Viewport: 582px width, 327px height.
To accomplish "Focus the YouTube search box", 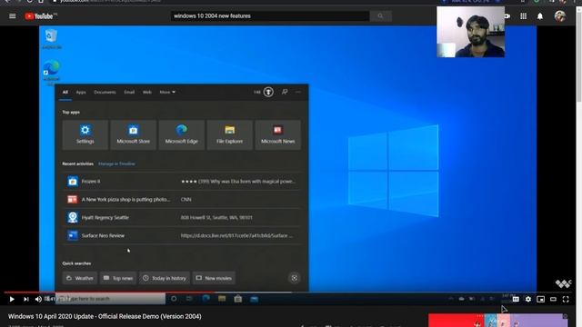I will [x=270, y=16].
